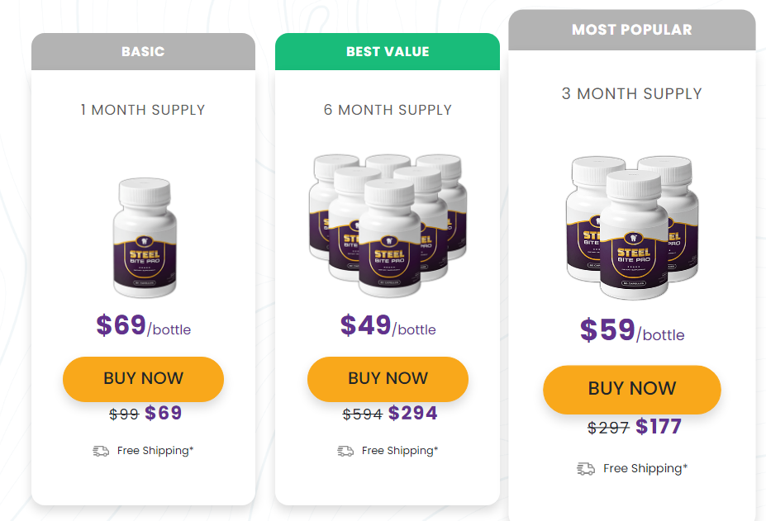
Task: Click the $59/bottle price text
Action: coord(632,330)
